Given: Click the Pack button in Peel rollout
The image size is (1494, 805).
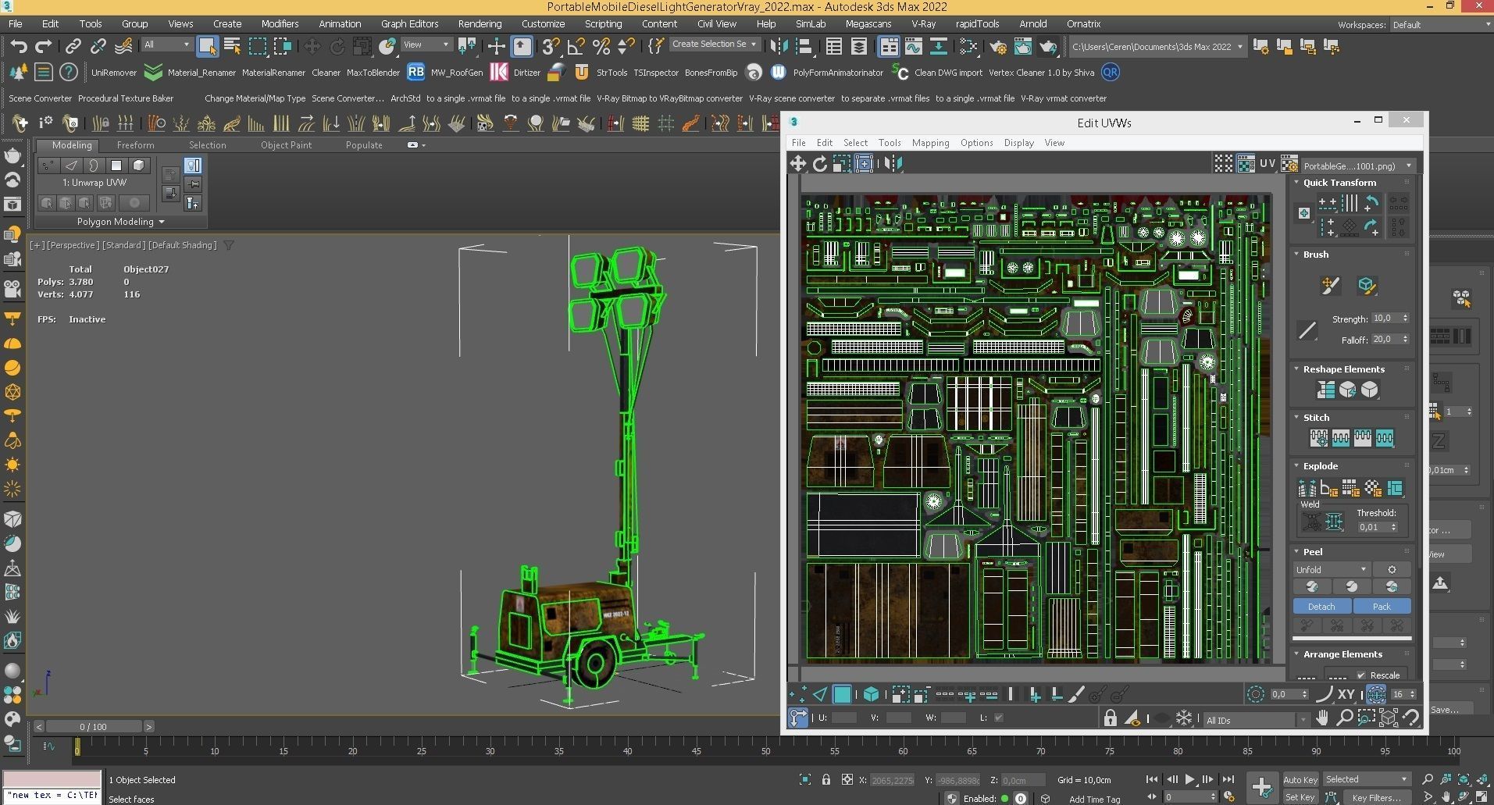Looking at the screenshot, I should click(1382, 607).
